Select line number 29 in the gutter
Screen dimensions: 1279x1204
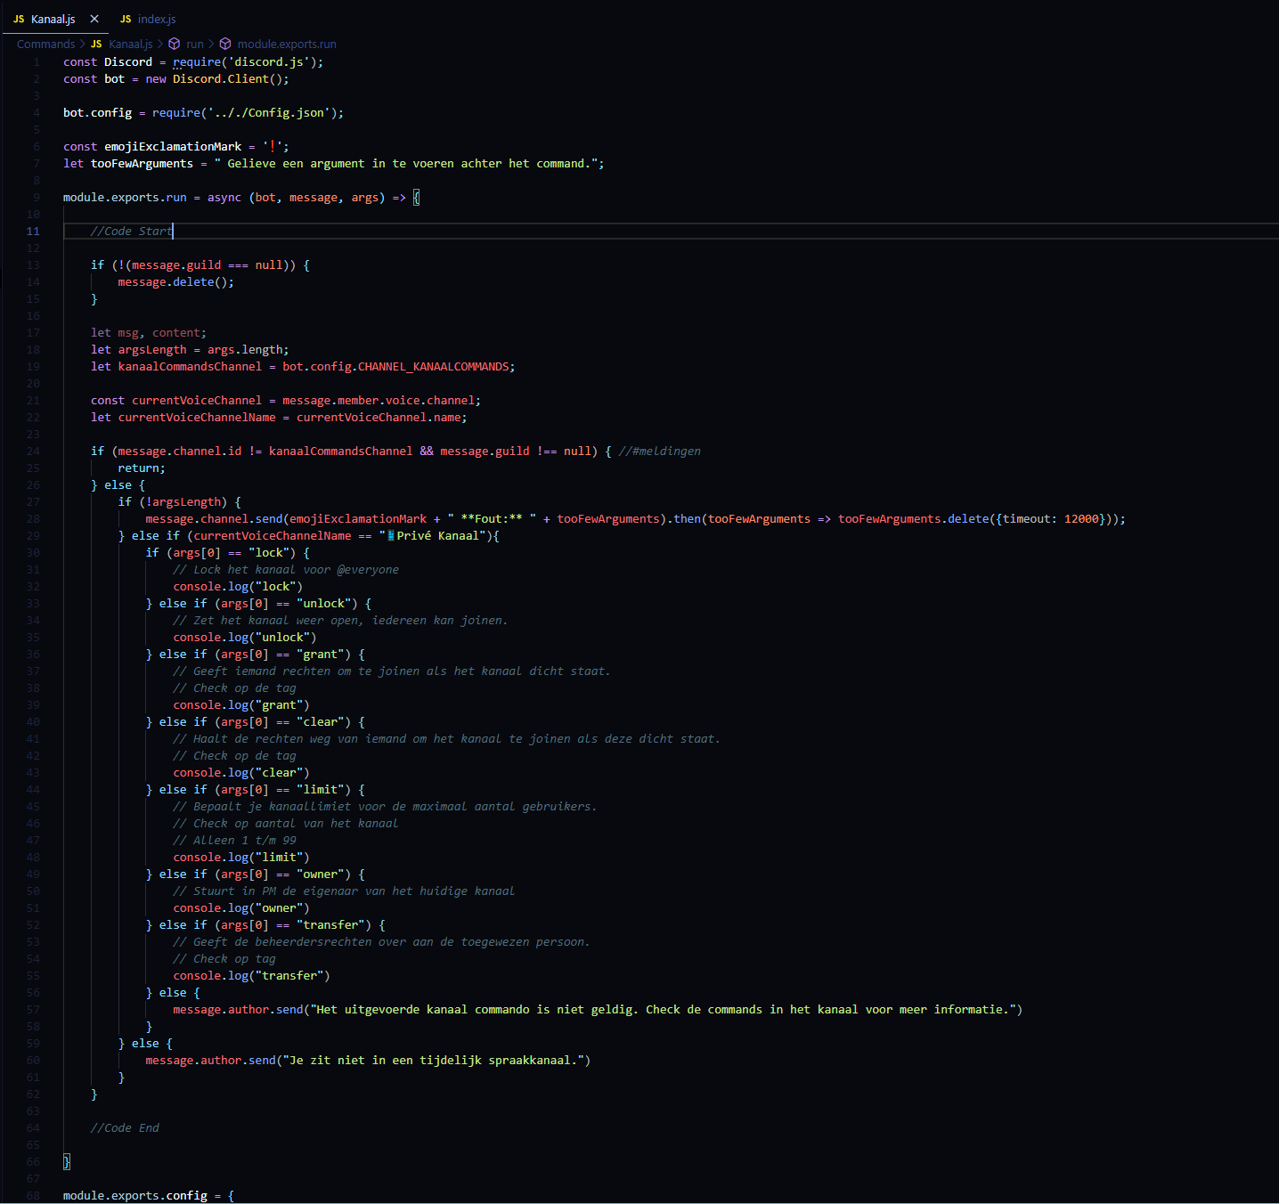click(x=33, y=536)
